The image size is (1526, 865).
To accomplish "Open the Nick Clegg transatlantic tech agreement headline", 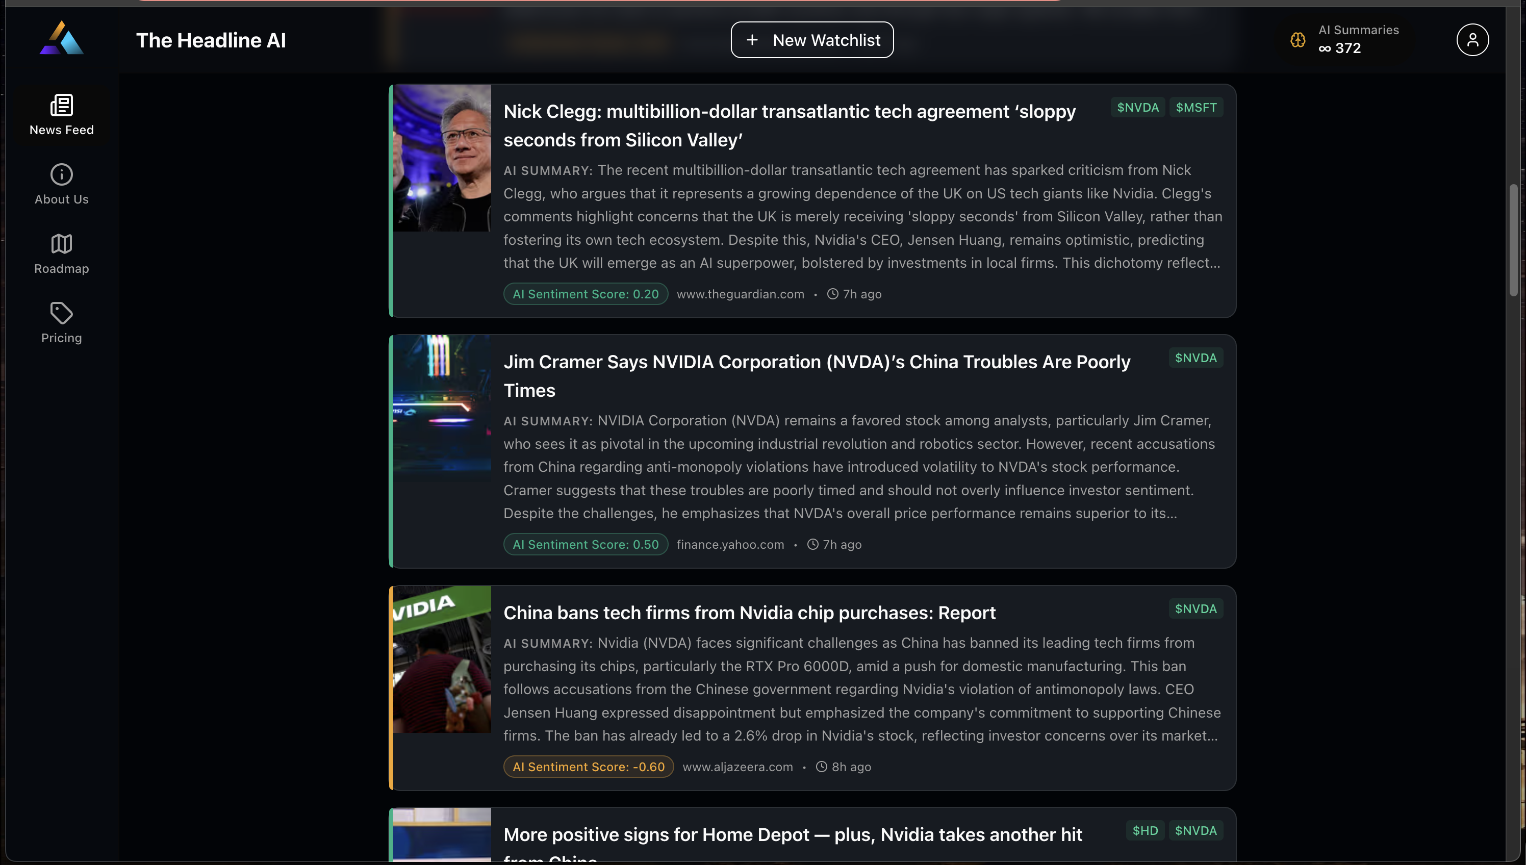I will (790, 125).
